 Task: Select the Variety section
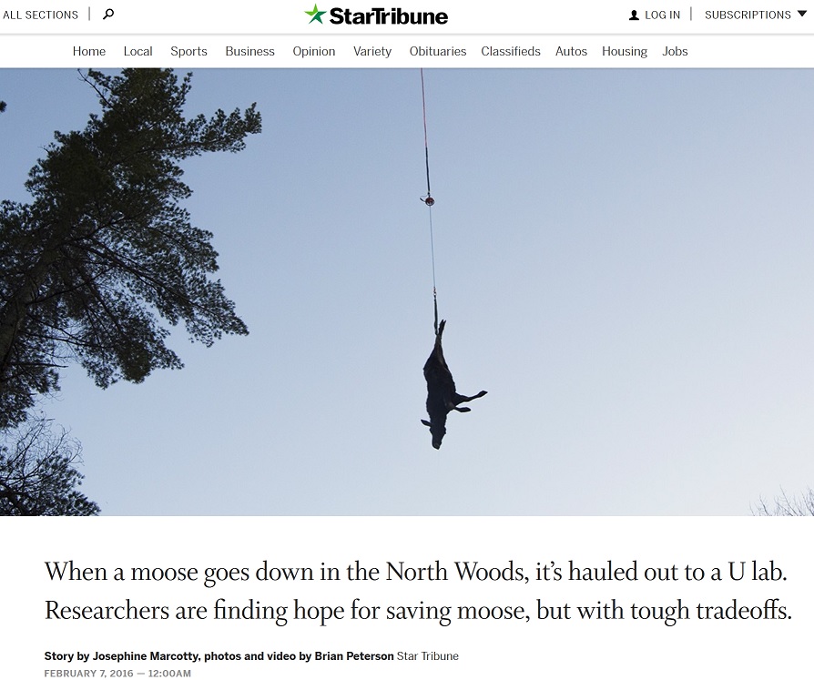click(372, 51)
